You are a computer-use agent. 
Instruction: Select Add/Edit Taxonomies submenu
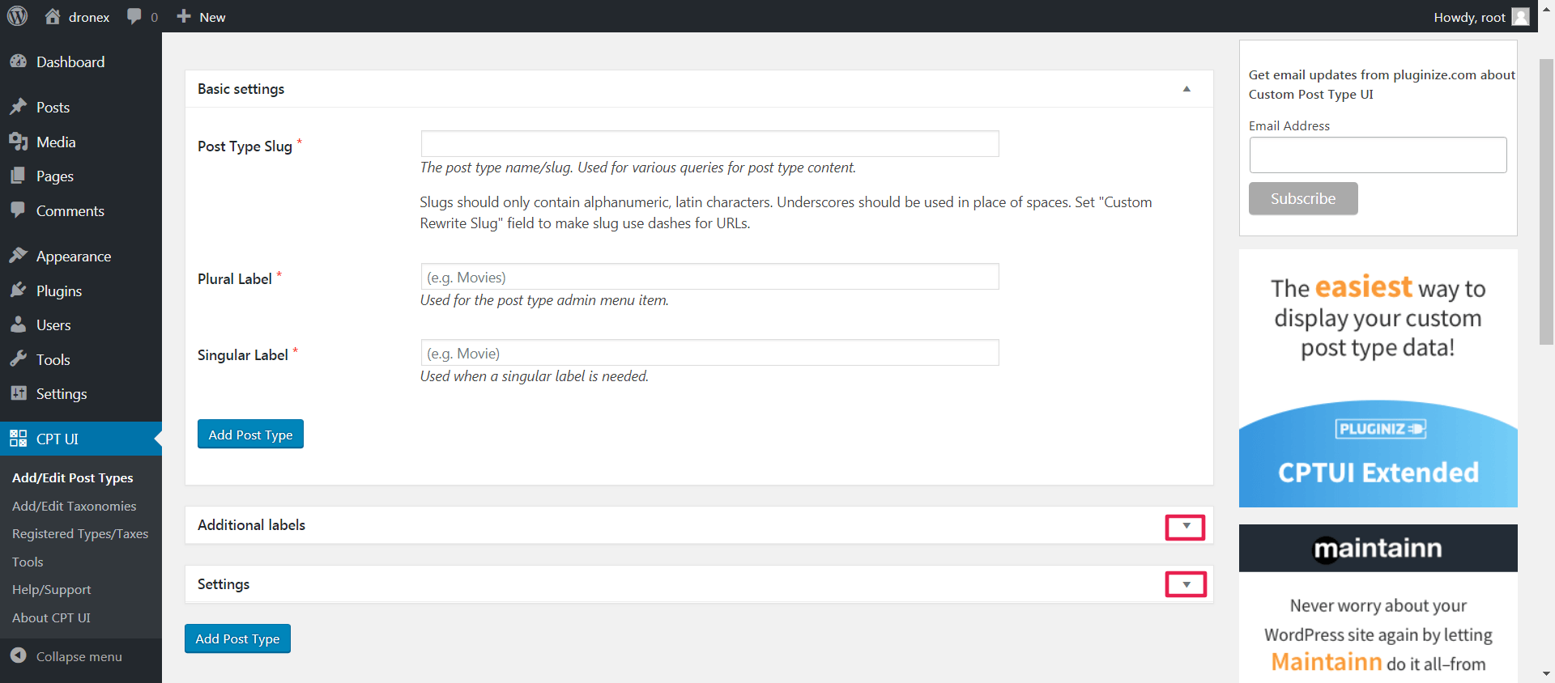[x=75, y=506]
